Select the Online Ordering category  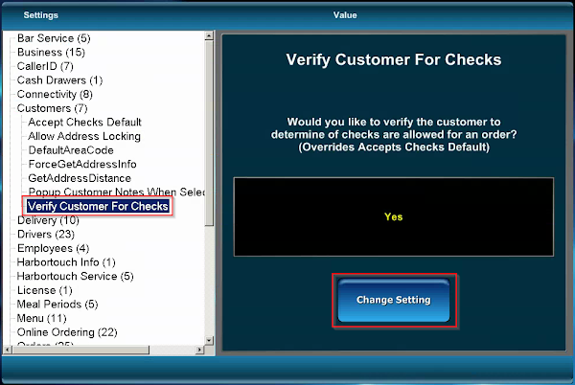[66, 331]
